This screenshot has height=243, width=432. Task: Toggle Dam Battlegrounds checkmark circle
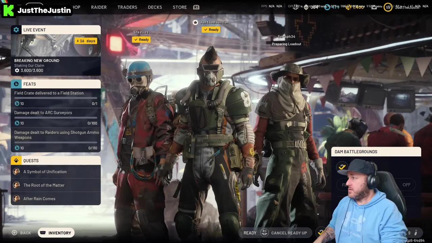click(342, 167)
